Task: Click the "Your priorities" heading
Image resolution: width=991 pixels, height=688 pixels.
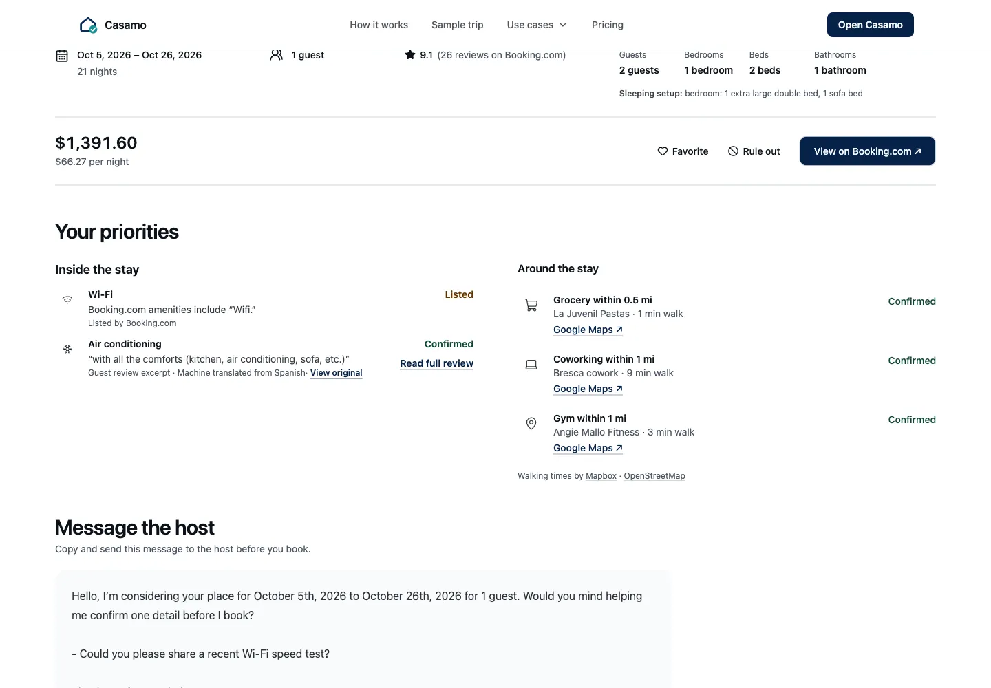Action: [117, 232]
